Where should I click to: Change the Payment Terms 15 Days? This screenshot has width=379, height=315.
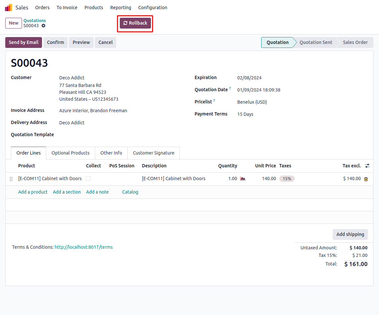coord(245,114)
